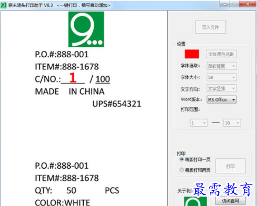Click the underlined 100 total count
Image resolution: width=257 pixels, height=206 pixels.
point(103,79)
